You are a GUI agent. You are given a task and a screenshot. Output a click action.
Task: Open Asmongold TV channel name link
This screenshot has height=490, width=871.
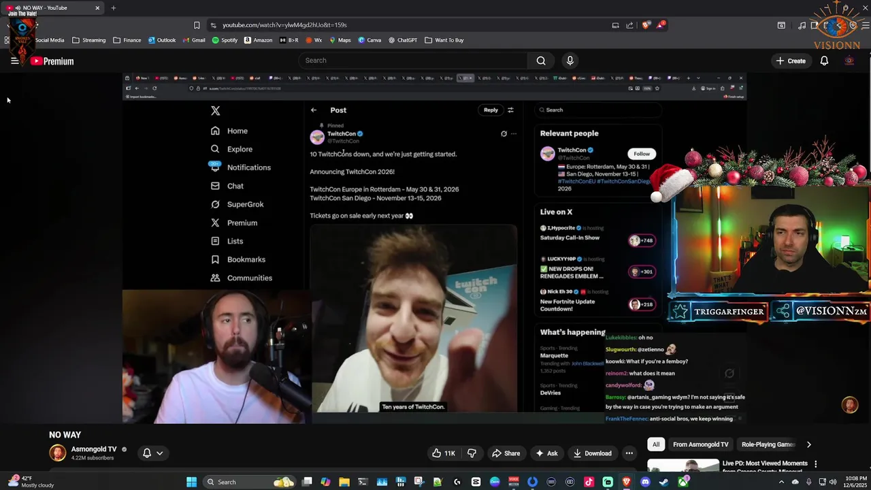pyautogui.click(x=94, y=449)
